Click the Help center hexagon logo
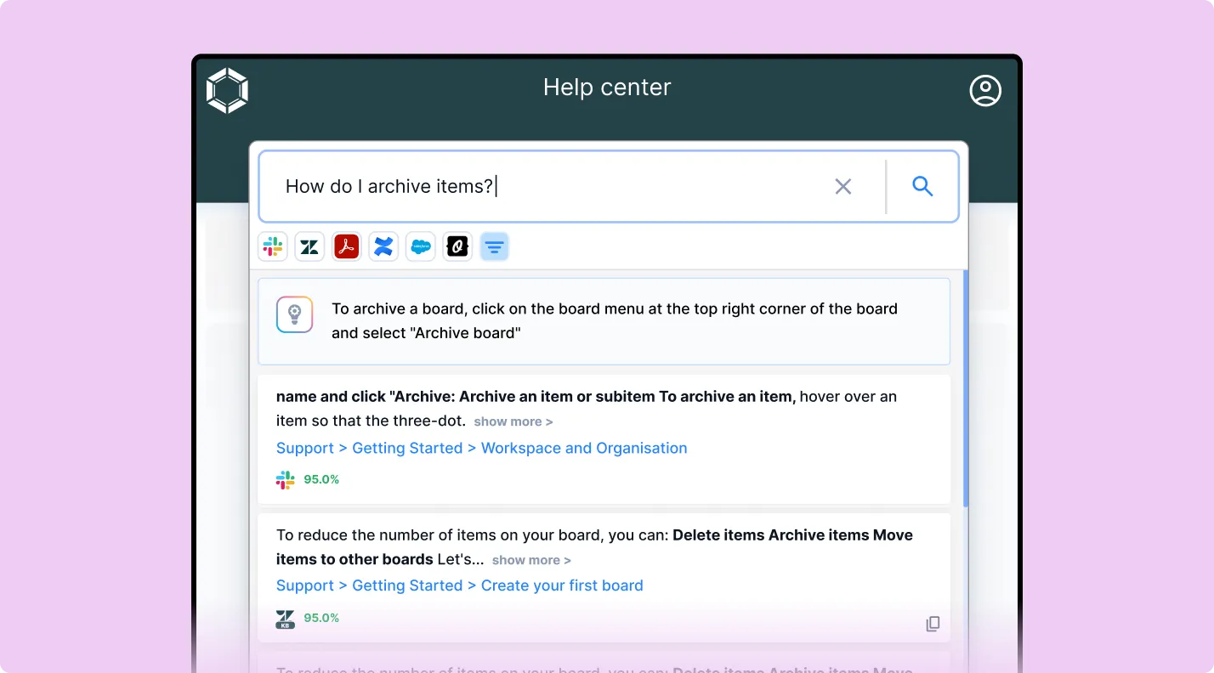The width and height of the screenshot is (1214, 673). point(227,90)
